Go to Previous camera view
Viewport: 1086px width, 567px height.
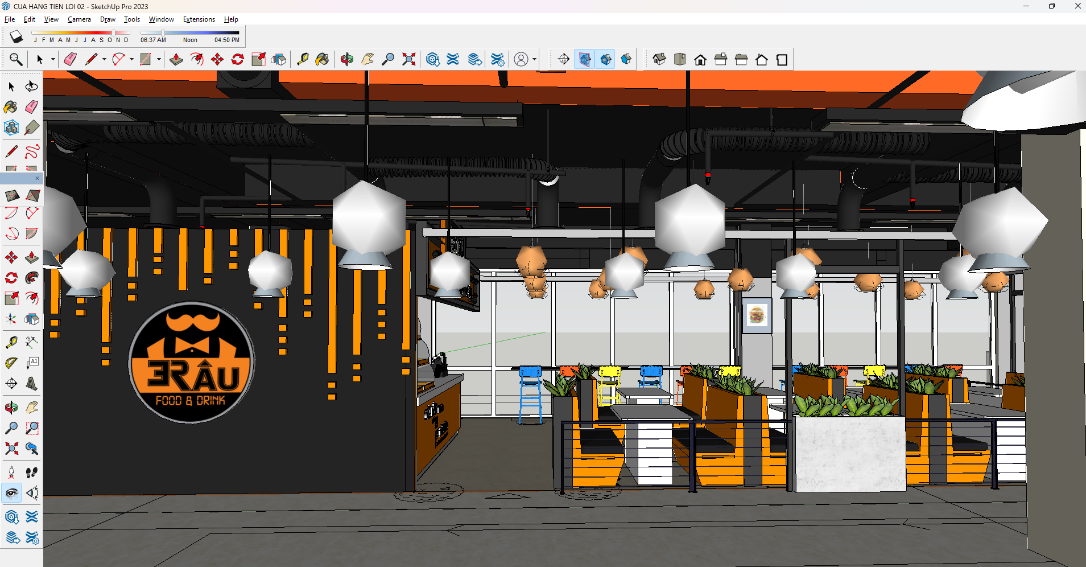32,449
